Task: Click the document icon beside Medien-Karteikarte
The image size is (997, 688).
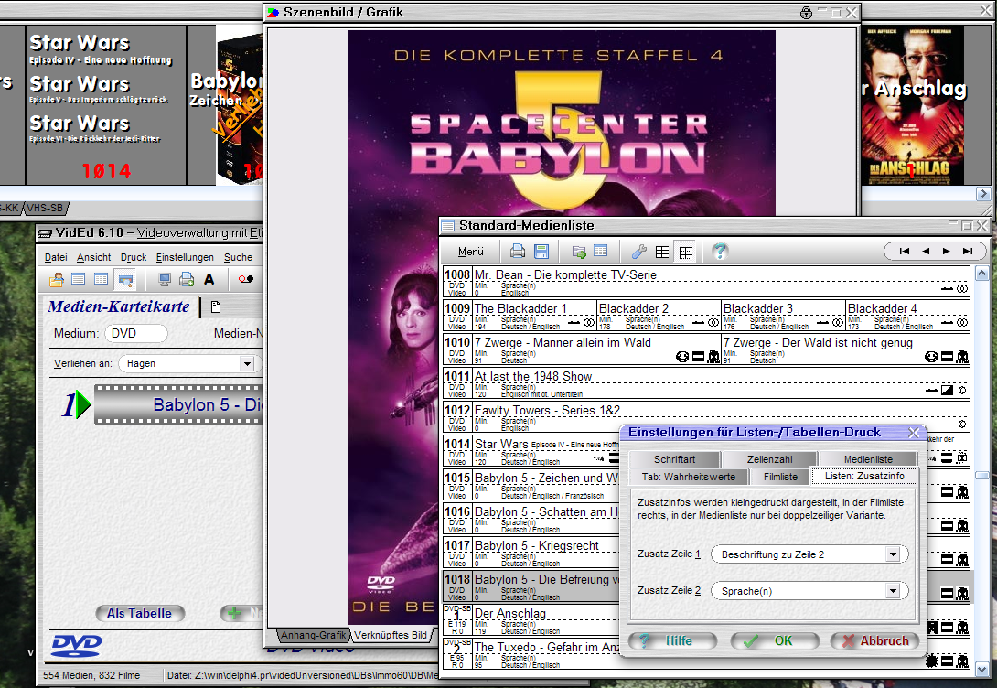Action: coord(216,307)
